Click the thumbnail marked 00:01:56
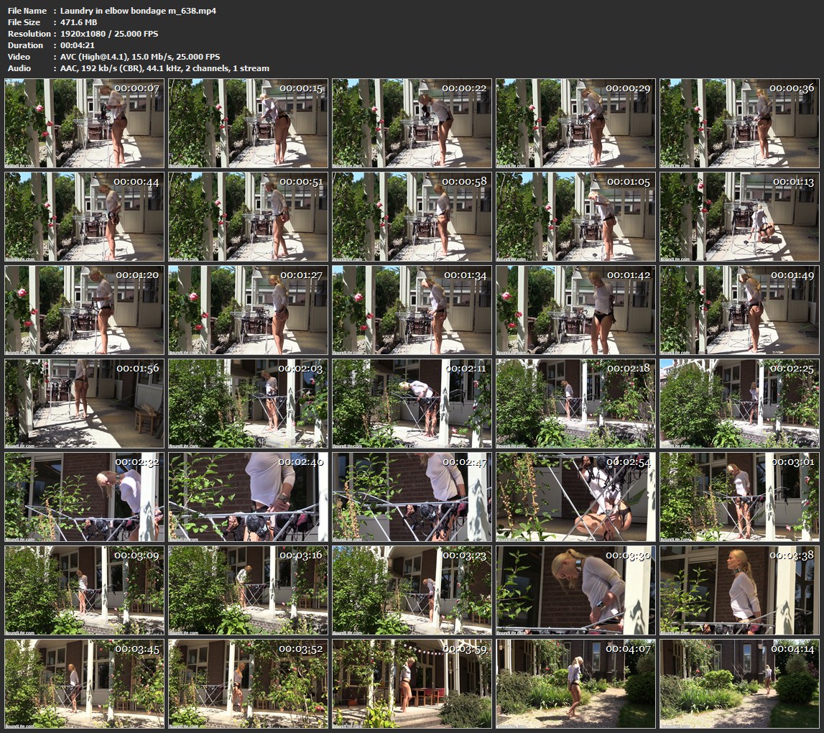 pyautogui.click(x=85, y=404)
